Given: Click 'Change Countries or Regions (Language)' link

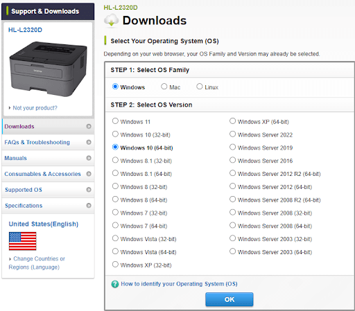Looking at the screenshot, I should [37, 263].
